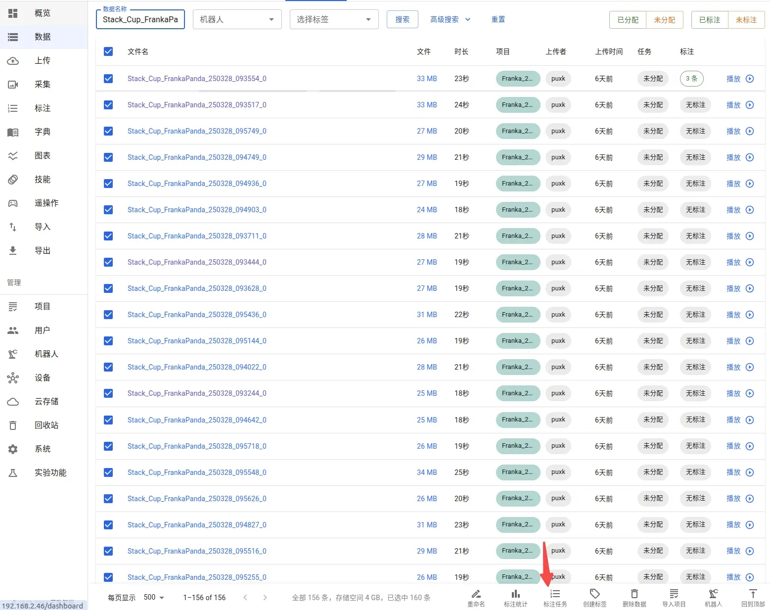Image resolution: width=770 pixels, height=610 pixels.
Task: Click the 删除数据 trash icon
Action: click(x=634, y=594)
